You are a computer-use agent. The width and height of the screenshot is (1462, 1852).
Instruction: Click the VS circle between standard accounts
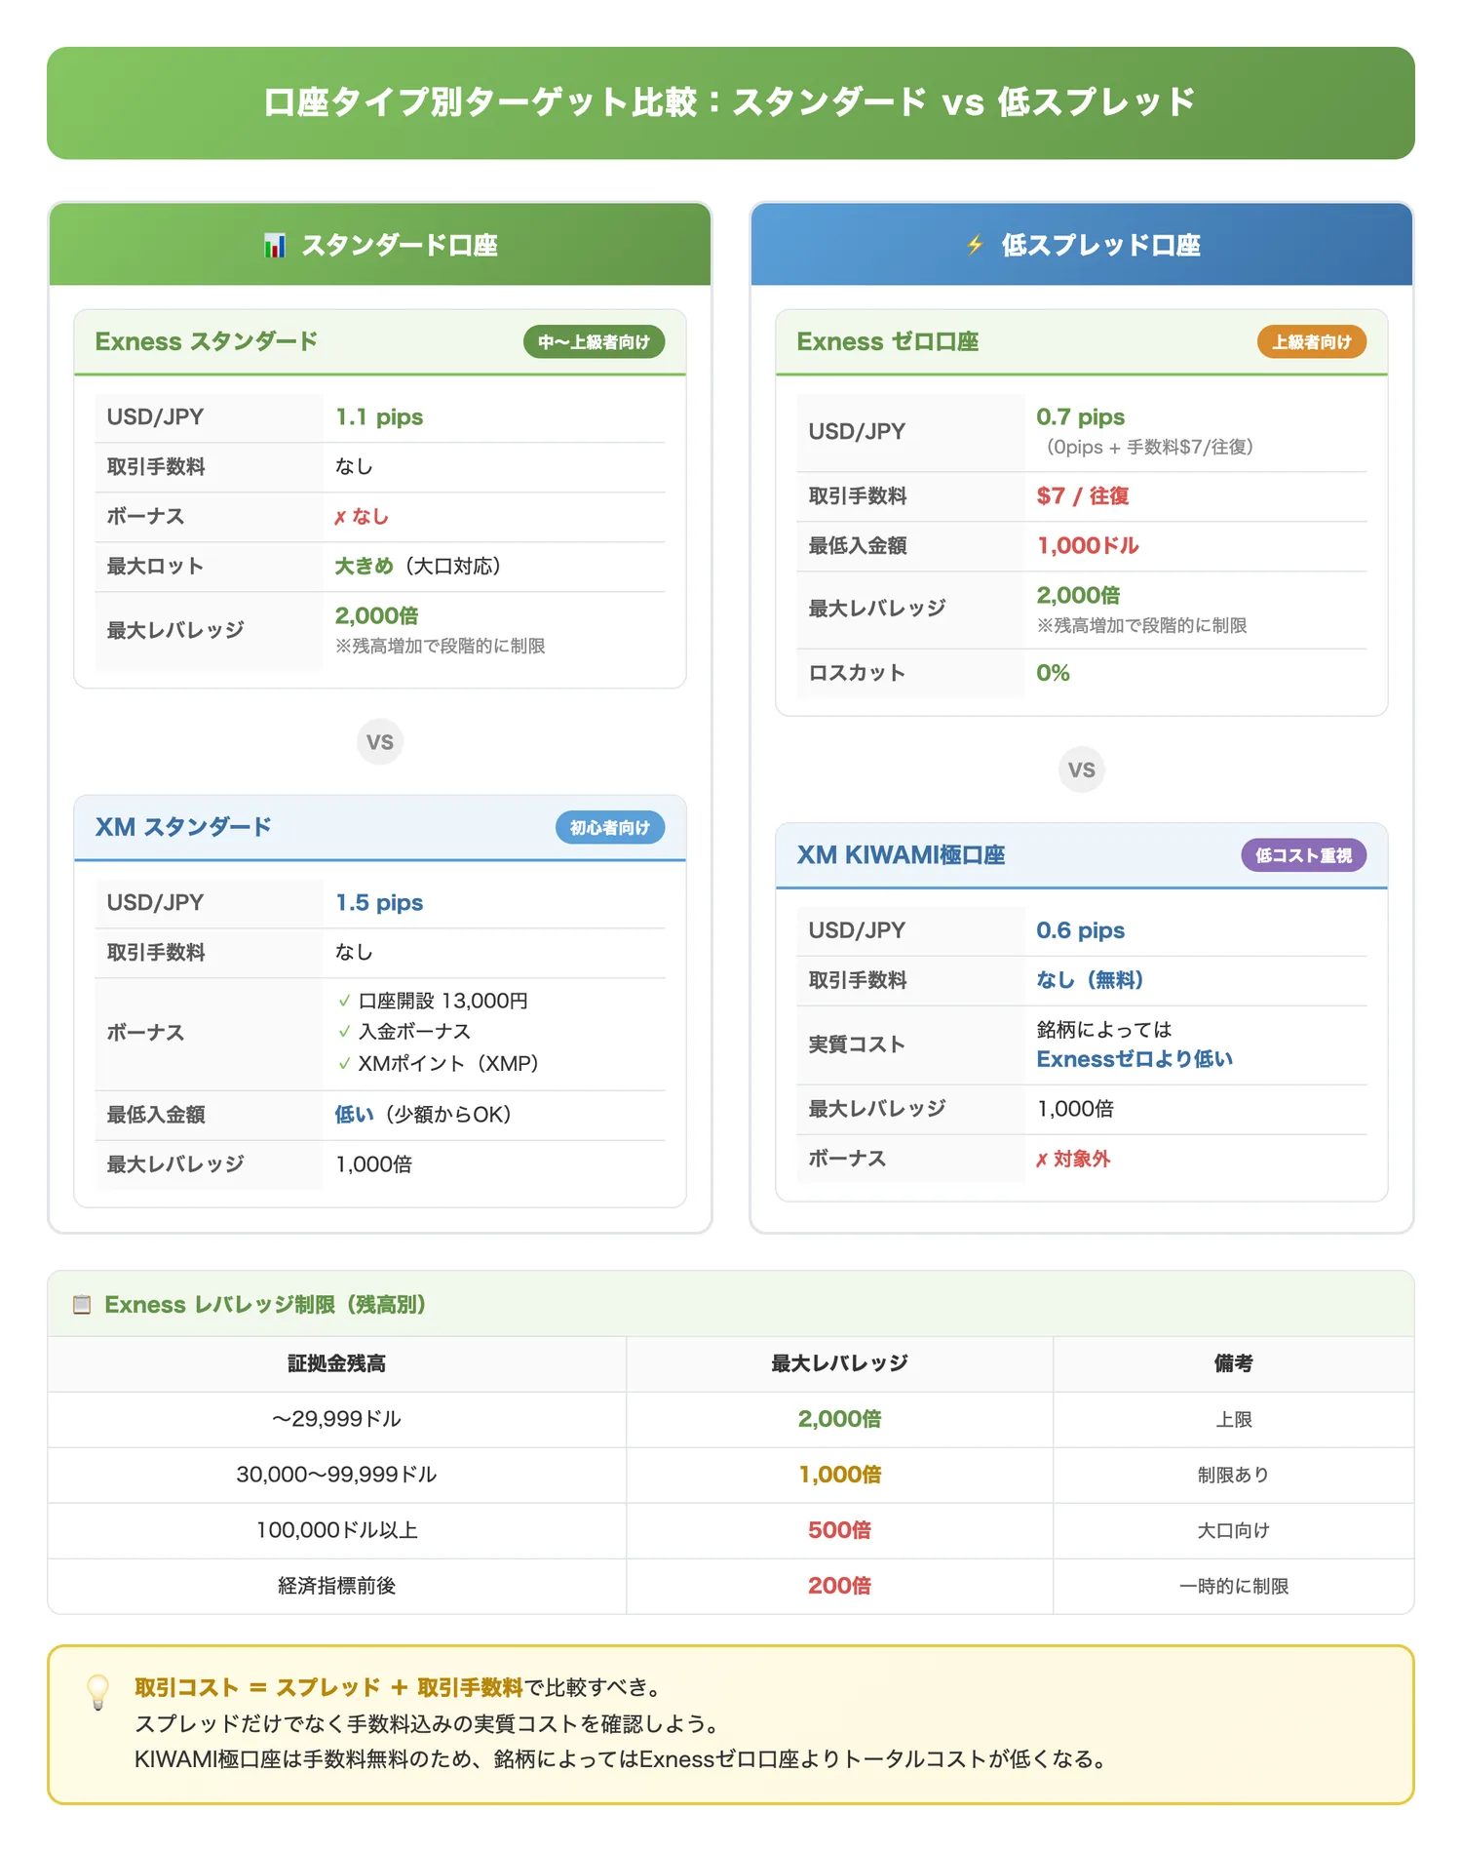pos(380,742)
